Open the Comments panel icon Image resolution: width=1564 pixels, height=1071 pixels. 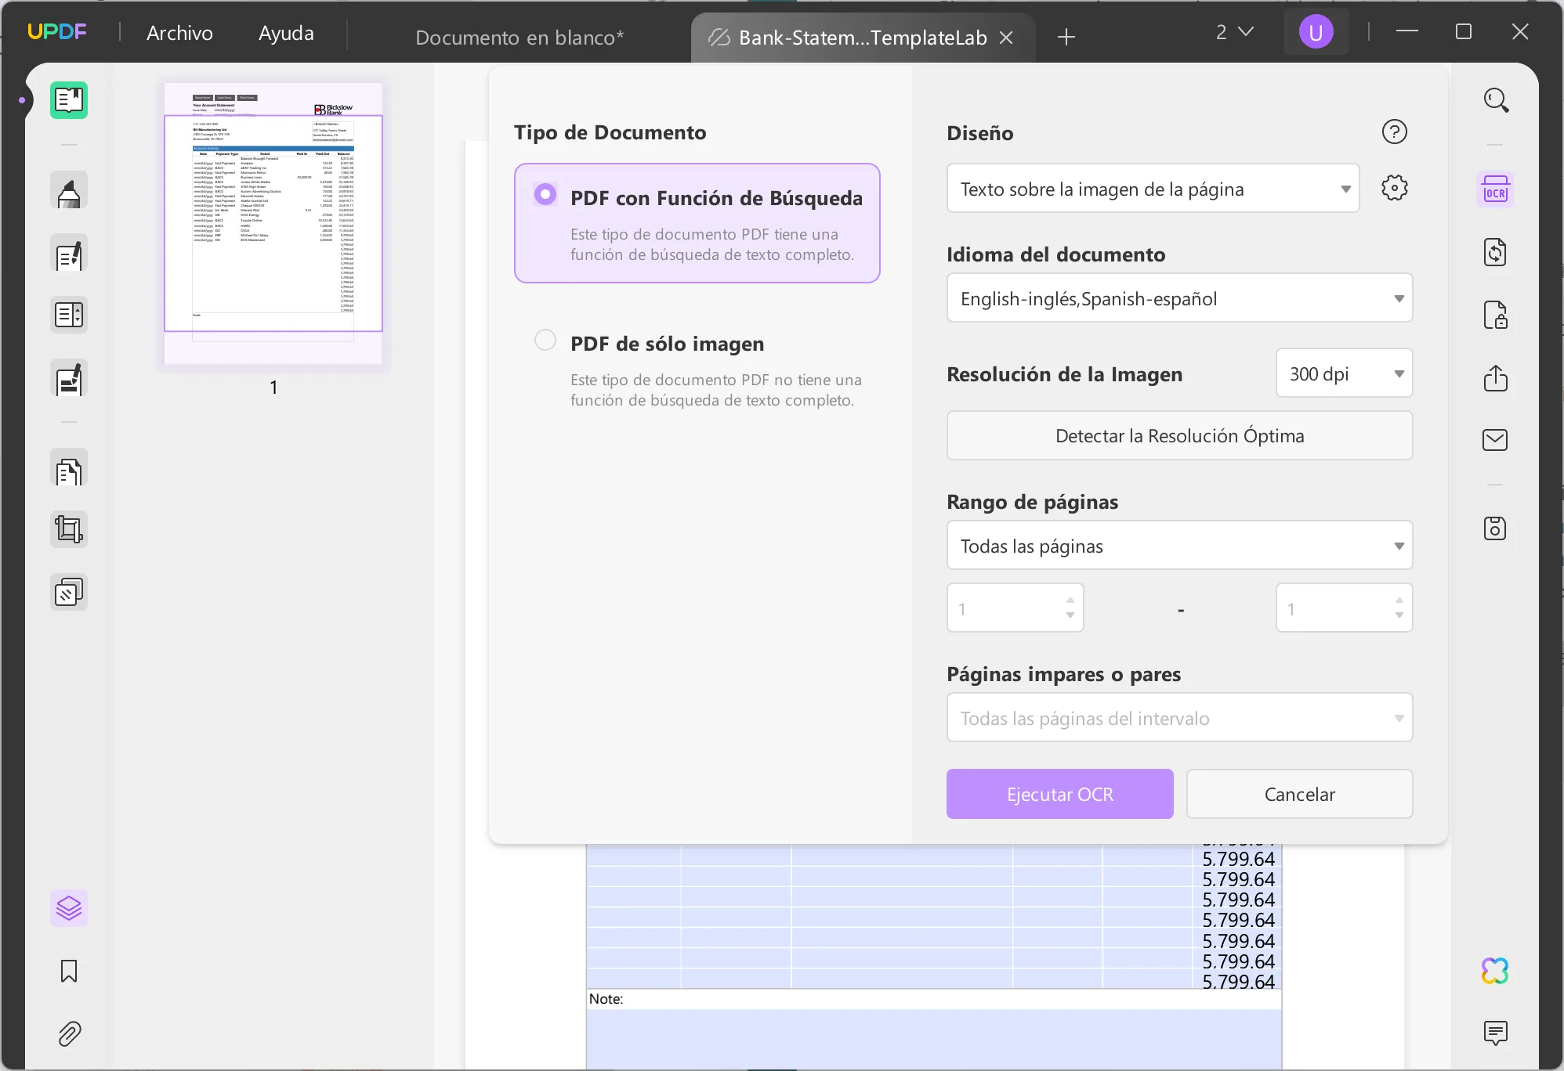point(1495,1033)
